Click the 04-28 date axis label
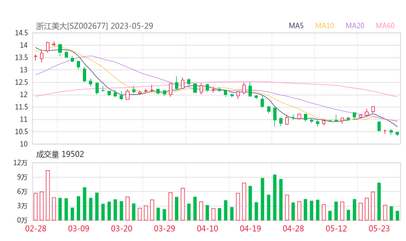Image resolution: width=406 pixels, height=241 pixels. [x=294, y=228]
